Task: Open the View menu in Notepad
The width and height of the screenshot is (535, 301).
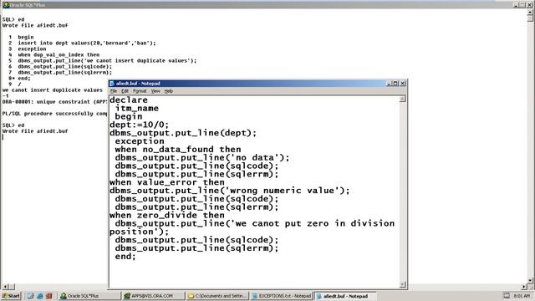Action: (155, 91)
